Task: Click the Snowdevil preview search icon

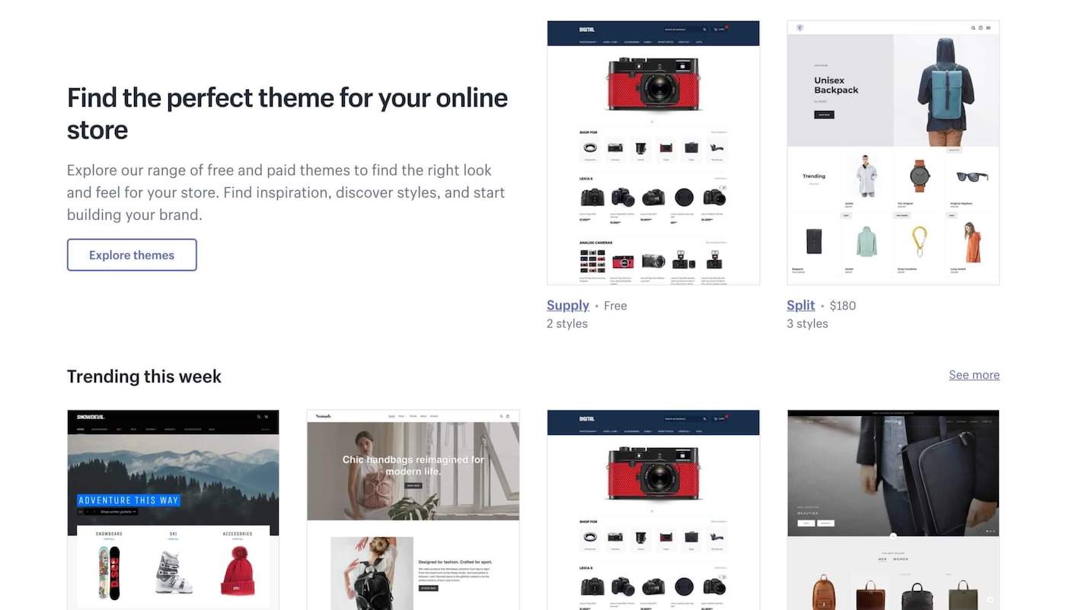Action: [x=259, y=417]
